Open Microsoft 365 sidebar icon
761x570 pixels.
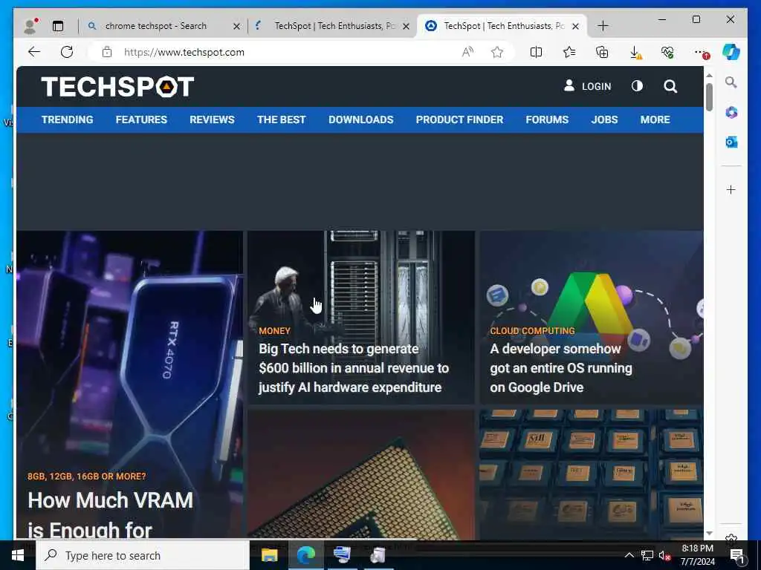(731, 113)
